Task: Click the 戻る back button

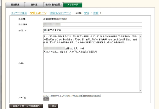Action: pos(53,106)
